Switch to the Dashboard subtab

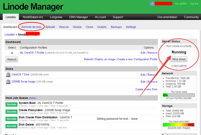(10, 27)
